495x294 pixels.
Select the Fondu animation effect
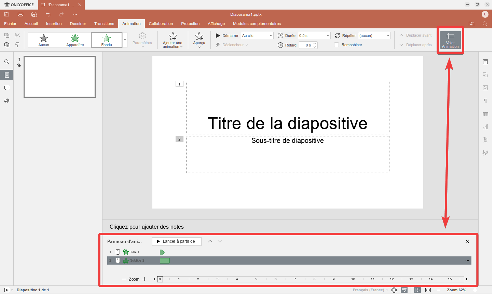pos(107,40)
